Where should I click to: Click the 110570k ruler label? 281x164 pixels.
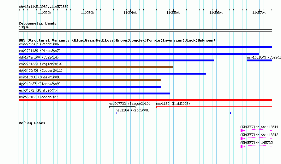tap(259, 13)
